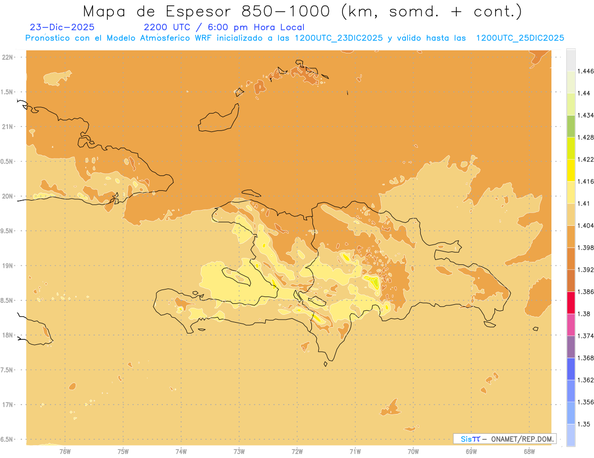Click the legend value '1.404'
Image resolution: width=594 pixels, height=458 pixels.
click(x=585, y=225)
